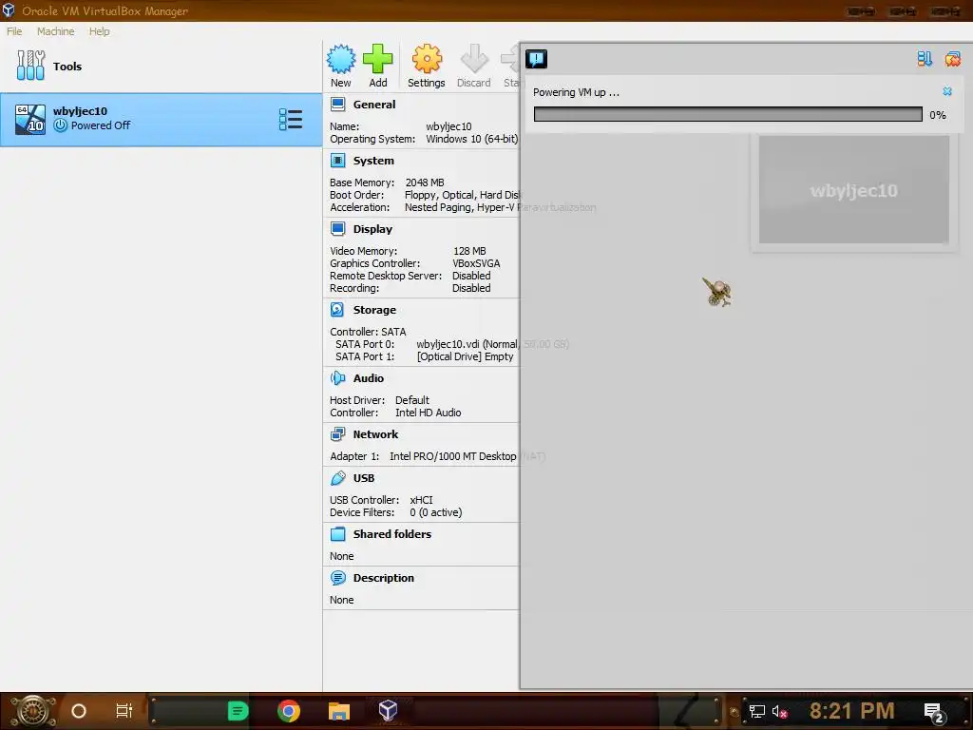Open the Action Center notifications icon
The image size is (973, 730).
[x=934, y=712]
